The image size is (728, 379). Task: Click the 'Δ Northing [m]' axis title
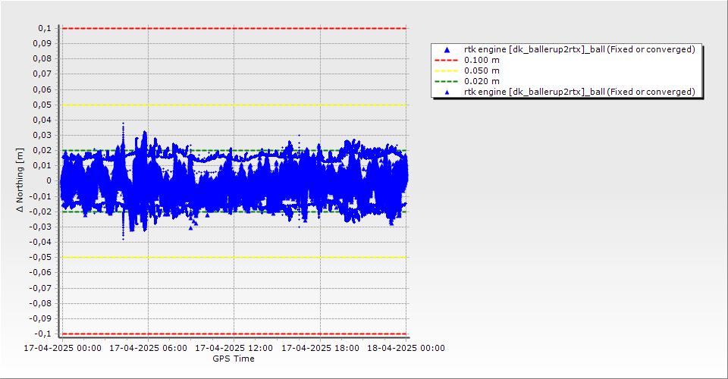[20, 180]
